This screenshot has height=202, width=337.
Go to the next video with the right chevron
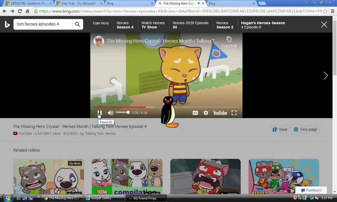[x=326, y=76]
